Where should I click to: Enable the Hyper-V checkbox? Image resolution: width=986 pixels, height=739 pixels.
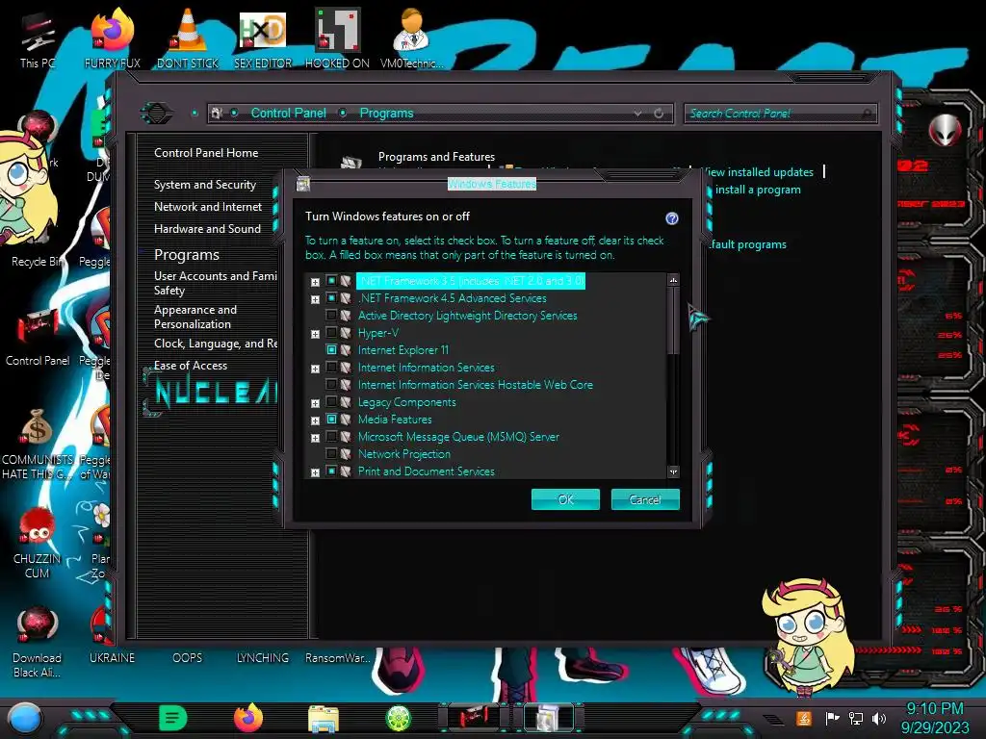331,332
